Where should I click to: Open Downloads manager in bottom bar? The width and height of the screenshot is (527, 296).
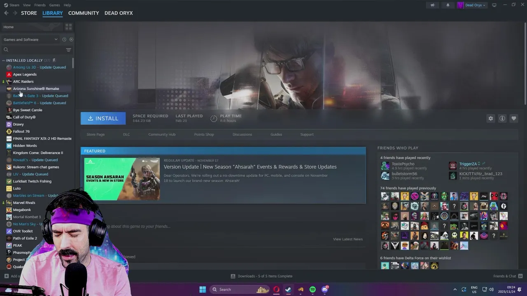point(261,276)
